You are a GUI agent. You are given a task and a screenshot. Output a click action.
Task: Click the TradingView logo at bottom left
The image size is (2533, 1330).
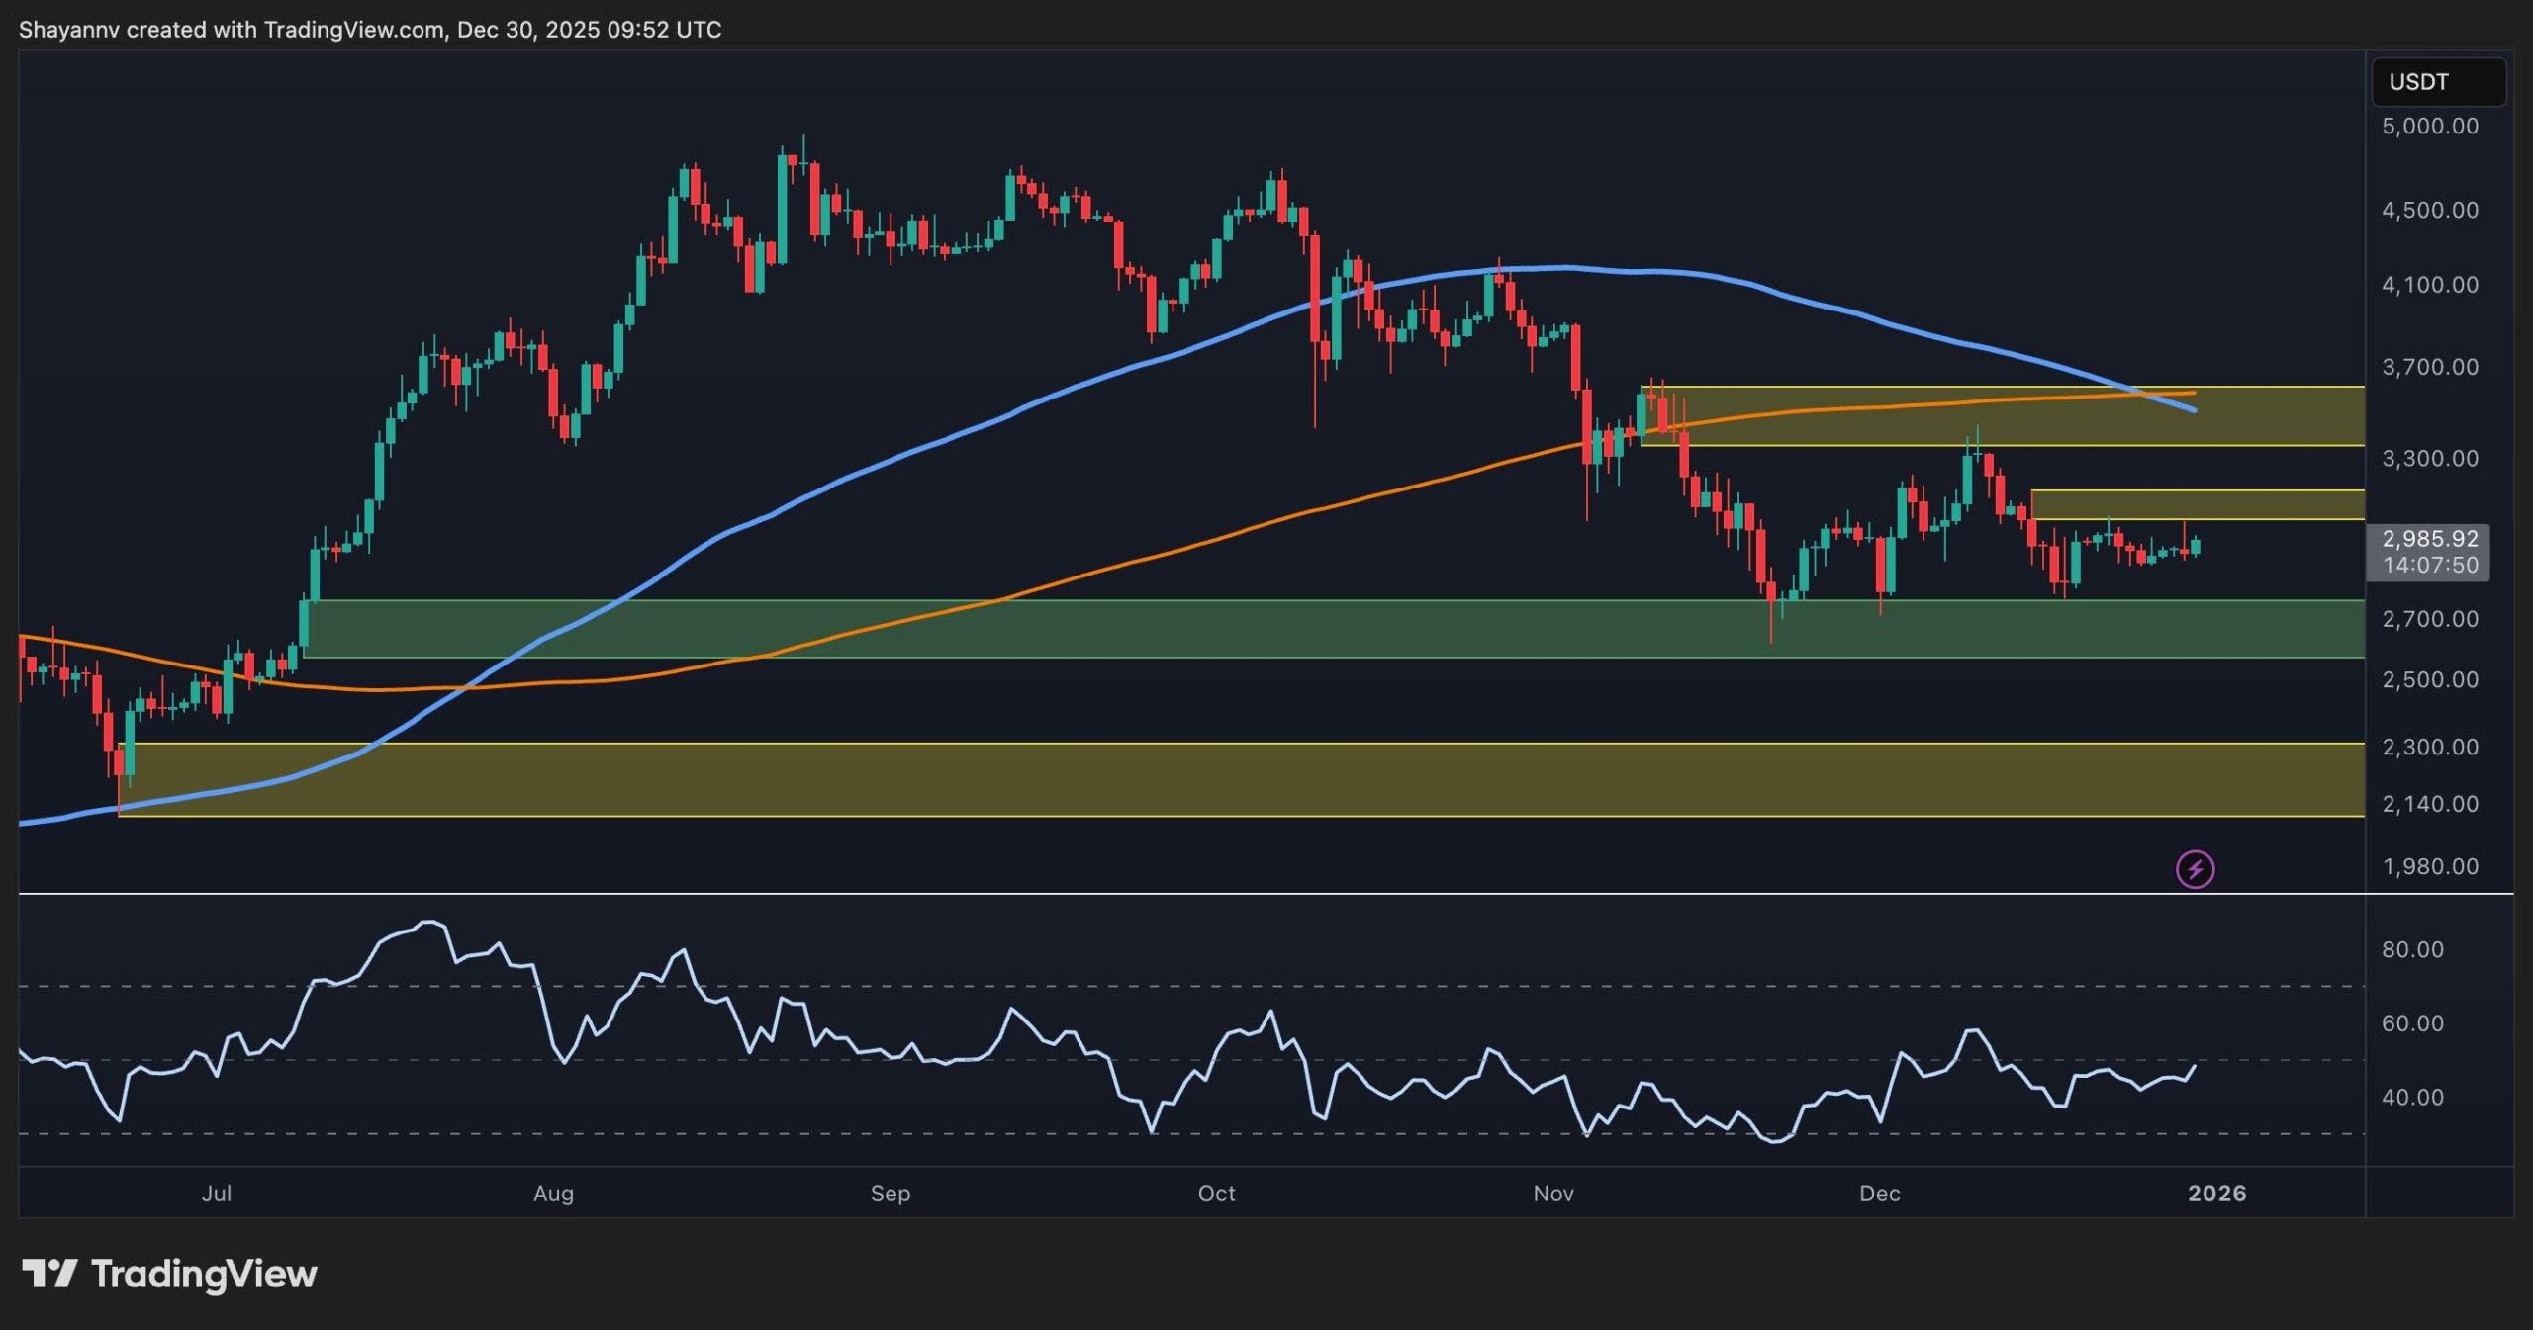[168, 1275]
